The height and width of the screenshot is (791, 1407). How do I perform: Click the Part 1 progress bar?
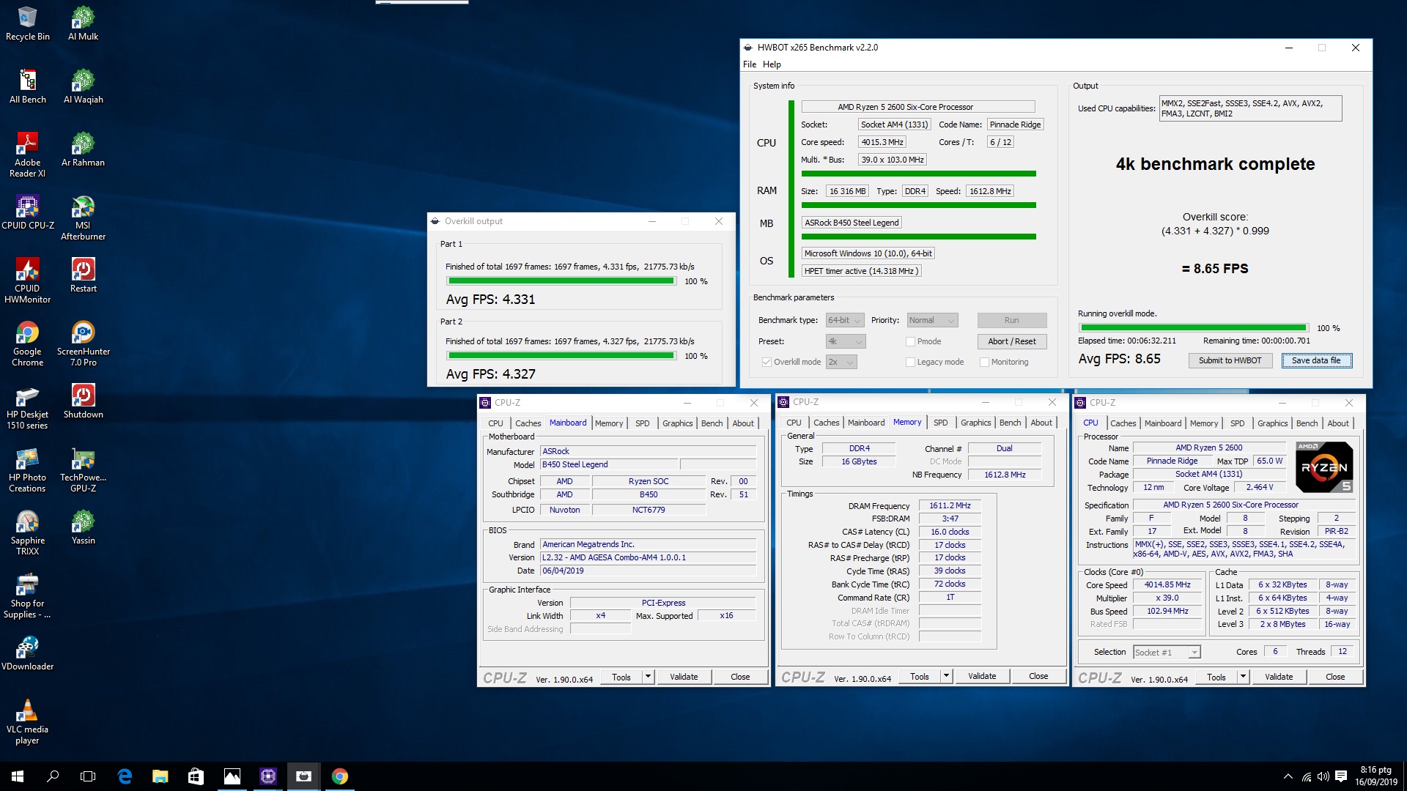561,281
